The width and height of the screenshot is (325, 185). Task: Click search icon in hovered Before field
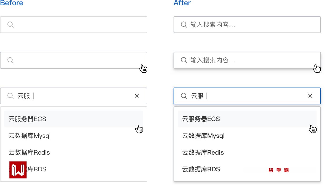point(11,60)
